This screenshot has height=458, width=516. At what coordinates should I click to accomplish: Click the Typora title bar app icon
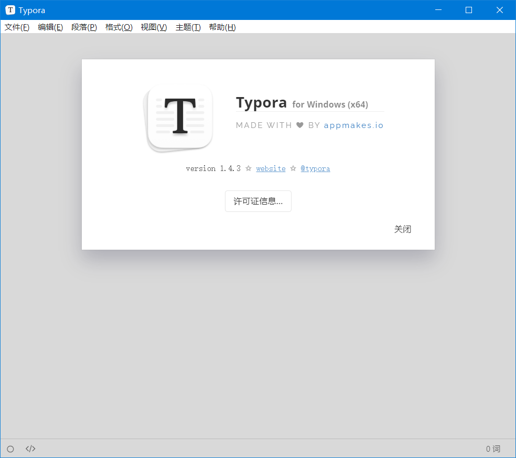coord(10,10)
